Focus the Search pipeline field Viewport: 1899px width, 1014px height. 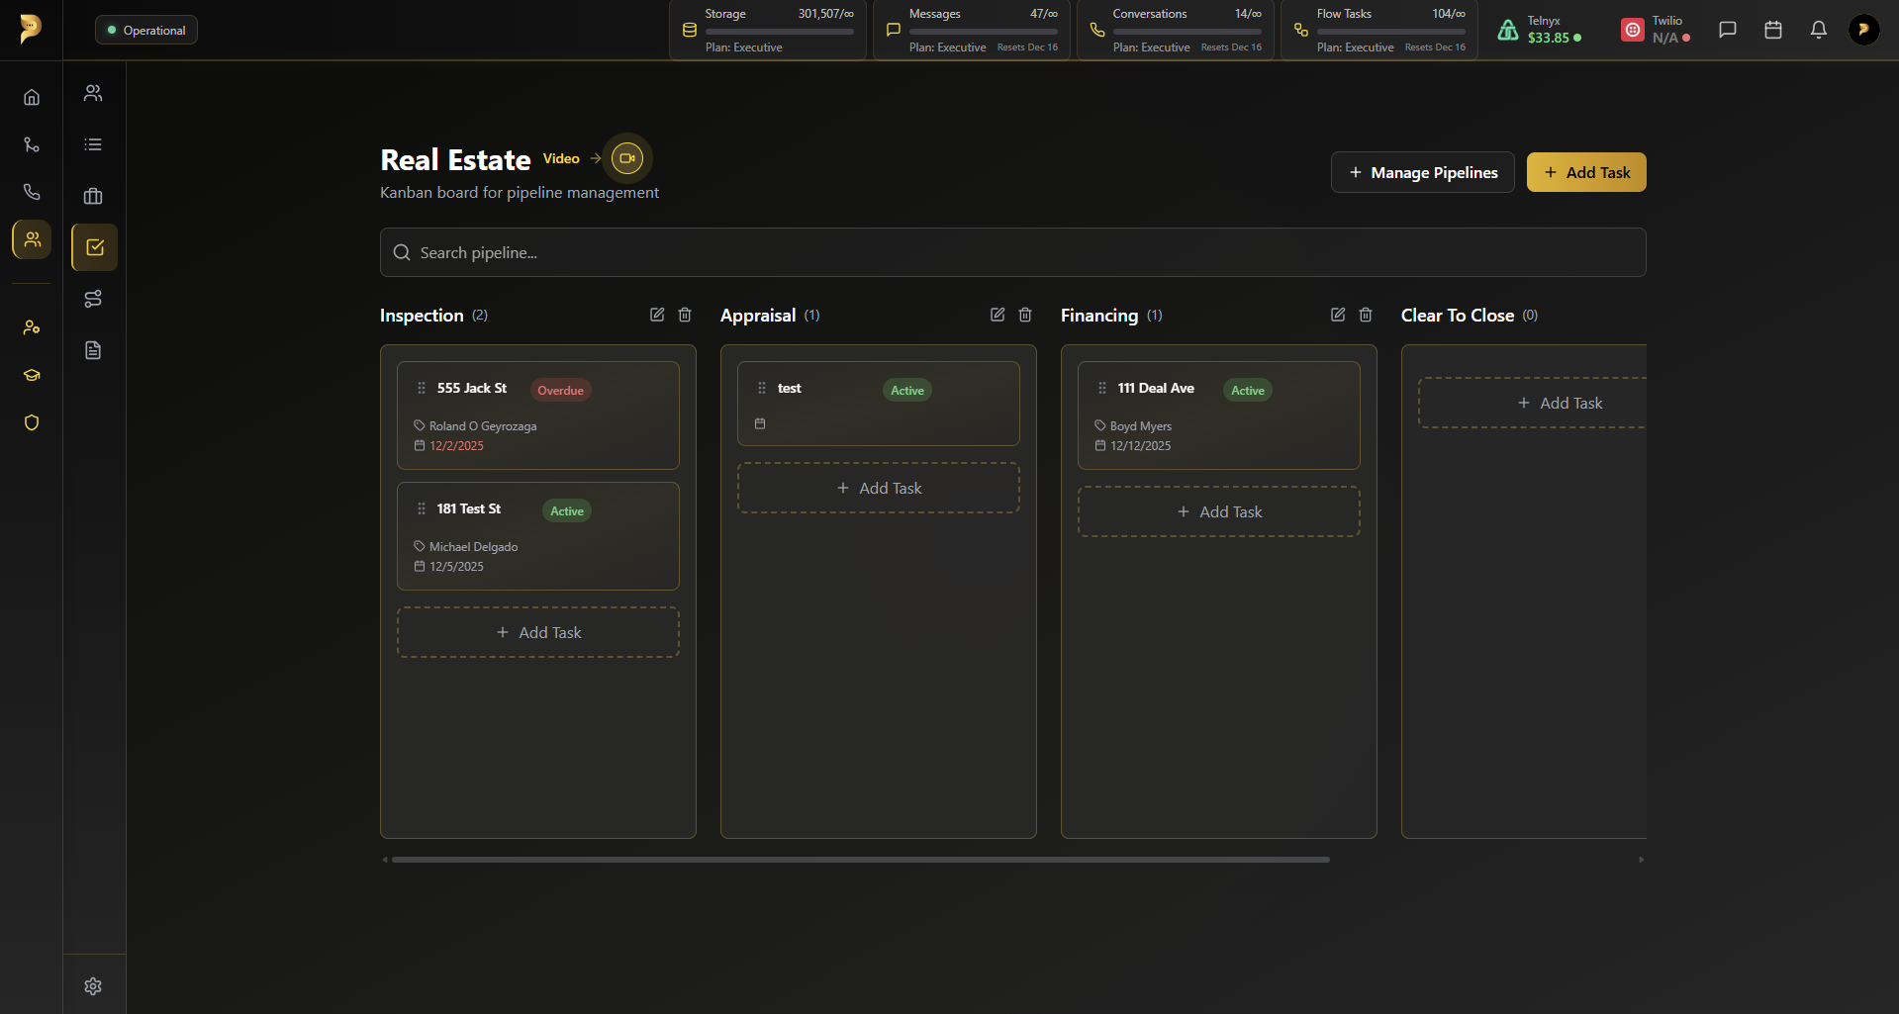point(1013,252)
